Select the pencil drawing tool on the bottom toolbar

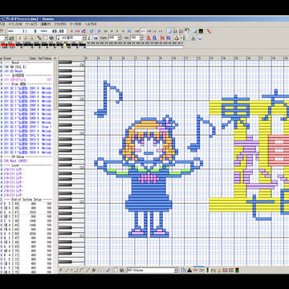pos(60,271)
